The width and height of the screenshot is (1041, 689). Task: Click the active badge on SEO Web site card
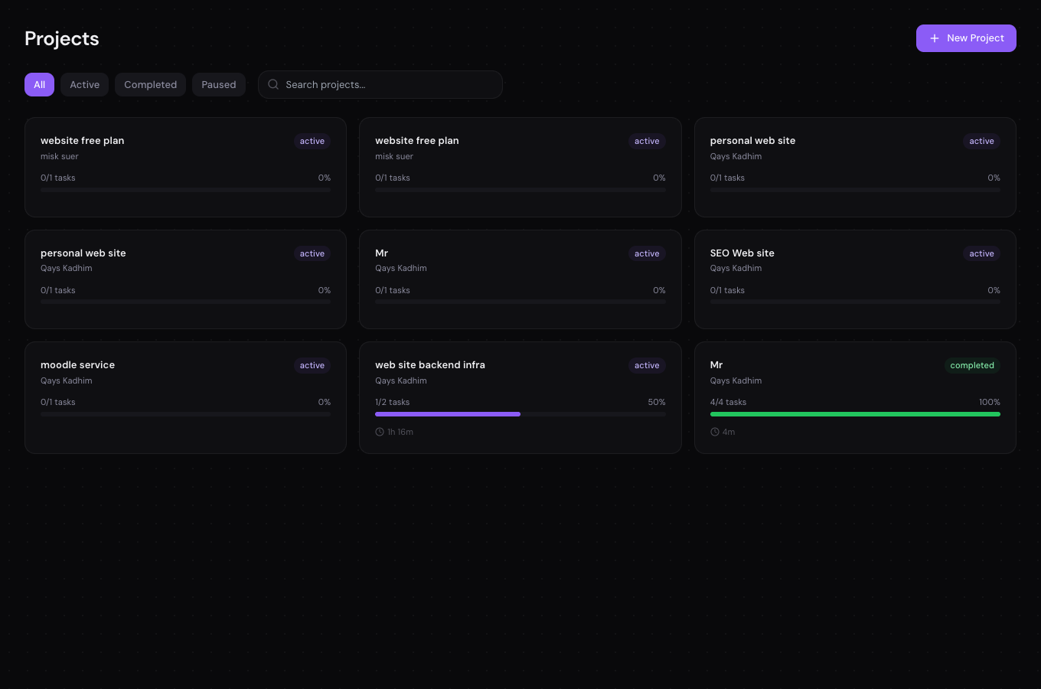(981, 253)
